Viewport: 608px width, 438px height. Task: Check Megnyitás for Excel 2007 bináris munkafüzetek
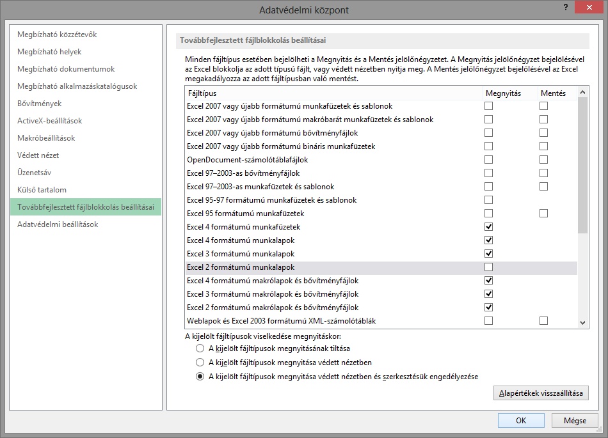tap(488, 146)
